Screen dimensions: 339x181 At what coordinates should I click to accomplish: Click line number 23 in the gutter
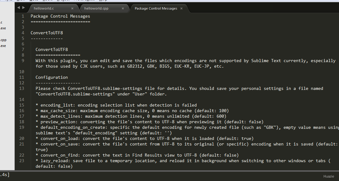click(x=21, y=161)
